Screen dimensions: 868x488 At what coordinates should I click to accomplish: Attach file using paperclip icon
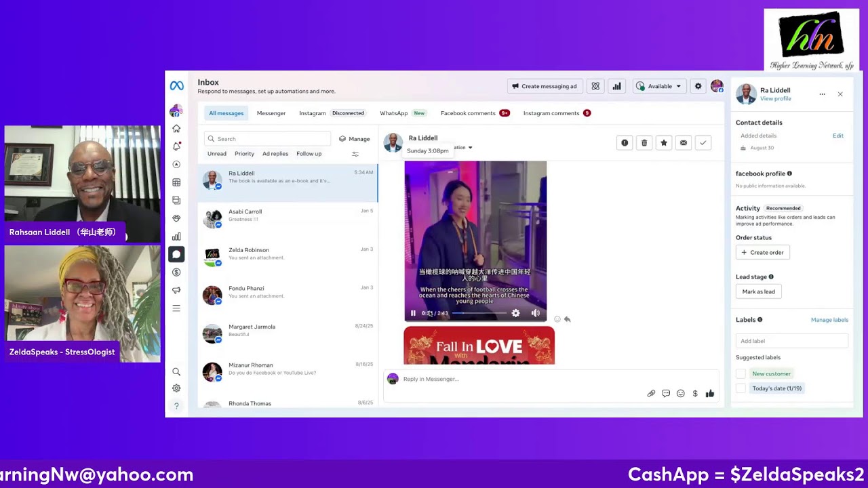coord(651,393)
